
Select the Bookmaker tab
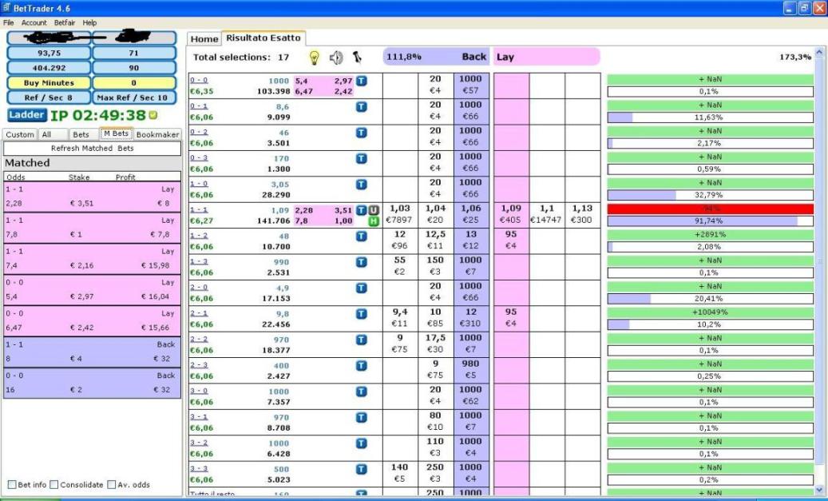(158, 135)
